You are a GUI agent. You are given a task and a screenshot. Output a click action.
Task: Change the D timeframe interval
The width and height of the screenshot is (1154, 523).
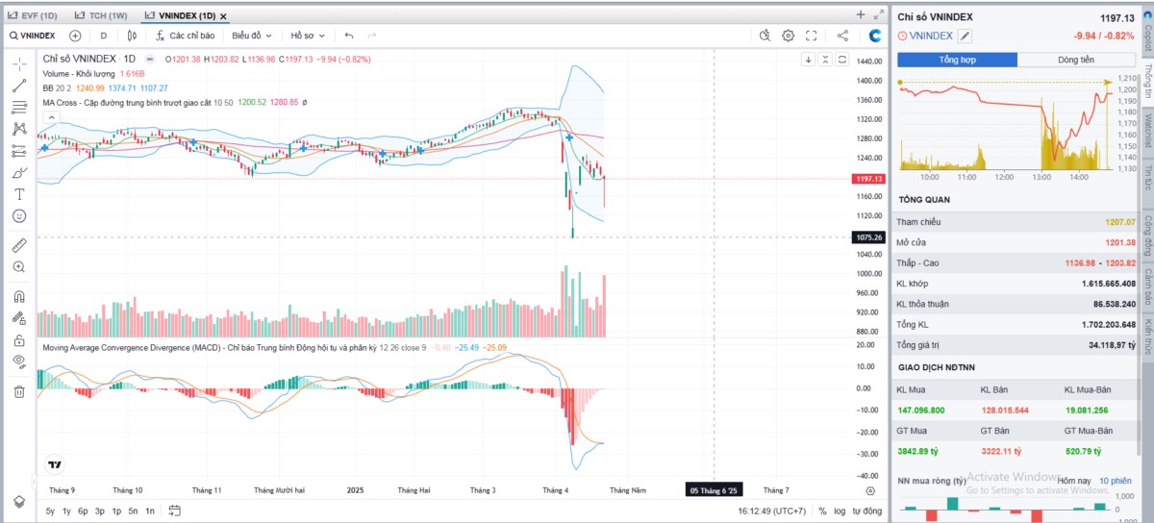pyautogui.click(x=104, y=36)
